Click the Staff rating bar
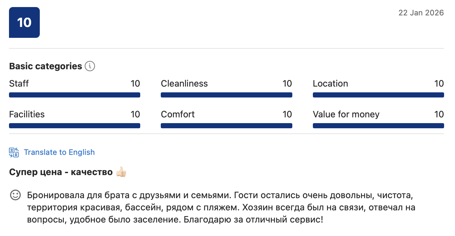The height and width of the screenshot is (236, 455). pos(74,95)
